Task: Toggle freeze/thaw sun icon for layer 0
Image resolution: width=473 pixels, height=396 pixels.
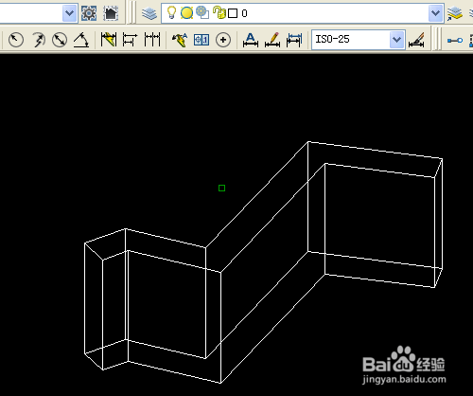Action: [186, 13]
